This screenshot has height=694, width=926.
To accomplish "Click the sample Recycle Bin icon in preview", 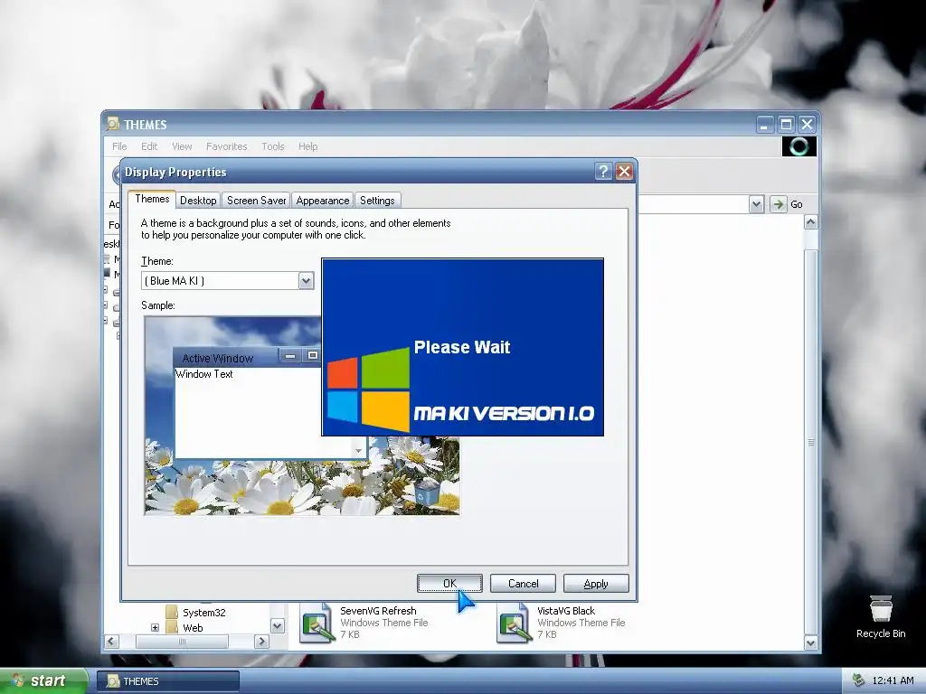I will (x=425, y=491).
